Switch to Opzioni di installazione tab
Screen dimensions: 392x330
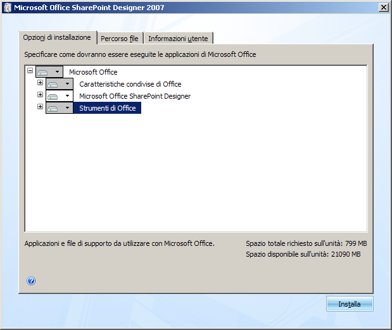57,37
